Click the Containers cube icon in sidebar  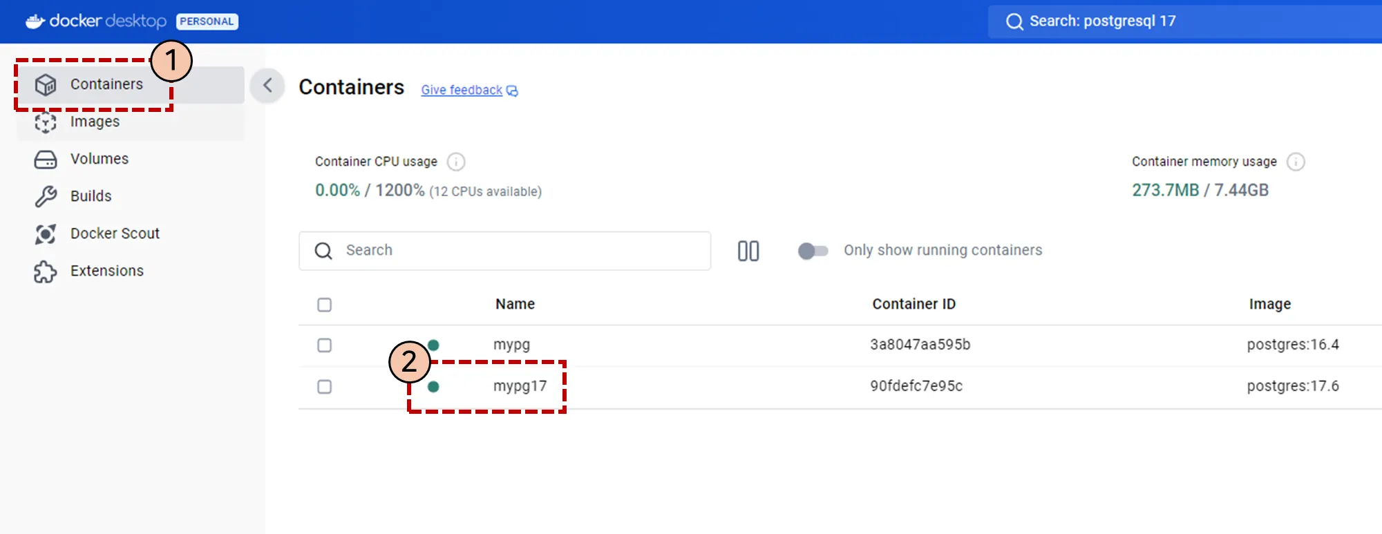pyautogui.click(x=46, y=84)
